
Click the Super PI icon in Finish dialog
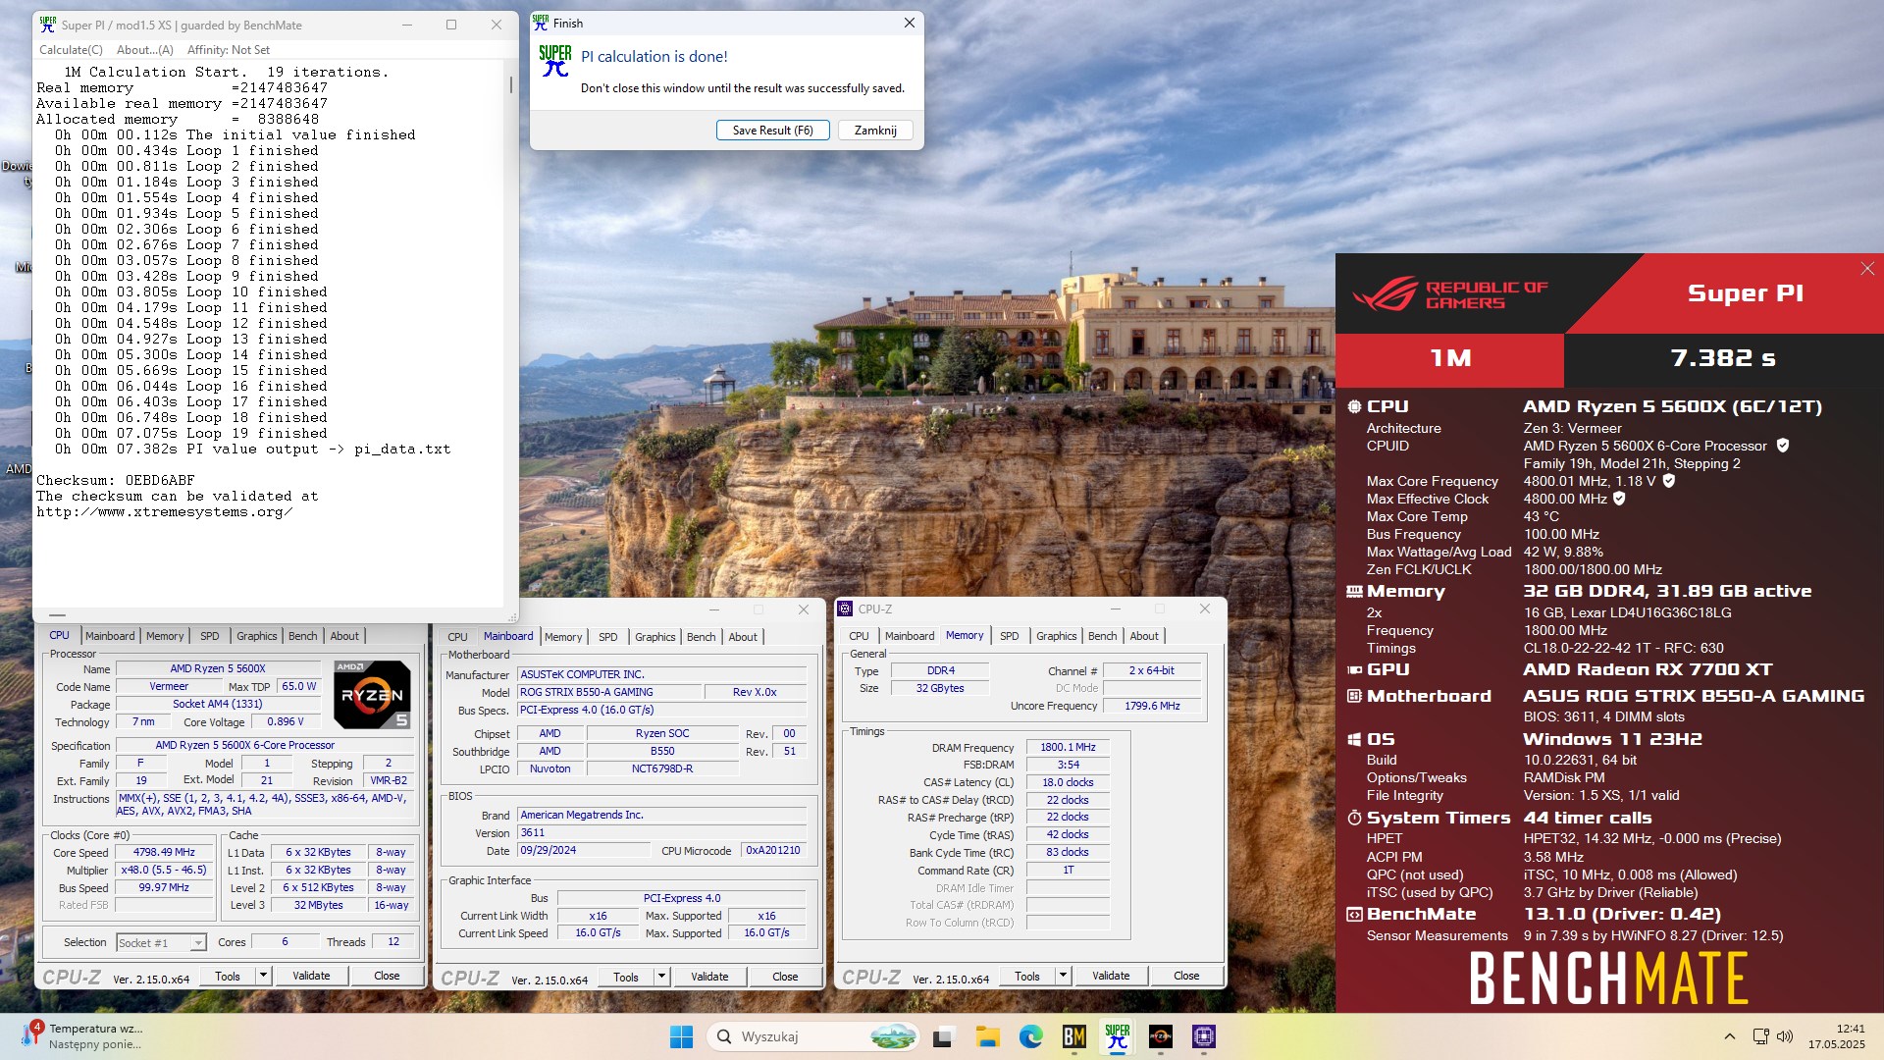554,61
